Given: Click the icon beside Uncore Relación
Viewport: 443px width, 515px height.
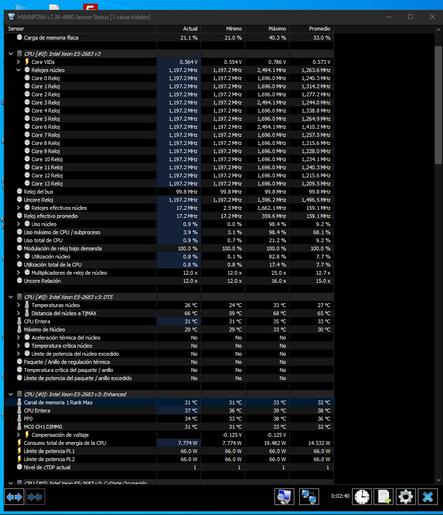Looking at the screenshot, I should [x=20, y=281].
